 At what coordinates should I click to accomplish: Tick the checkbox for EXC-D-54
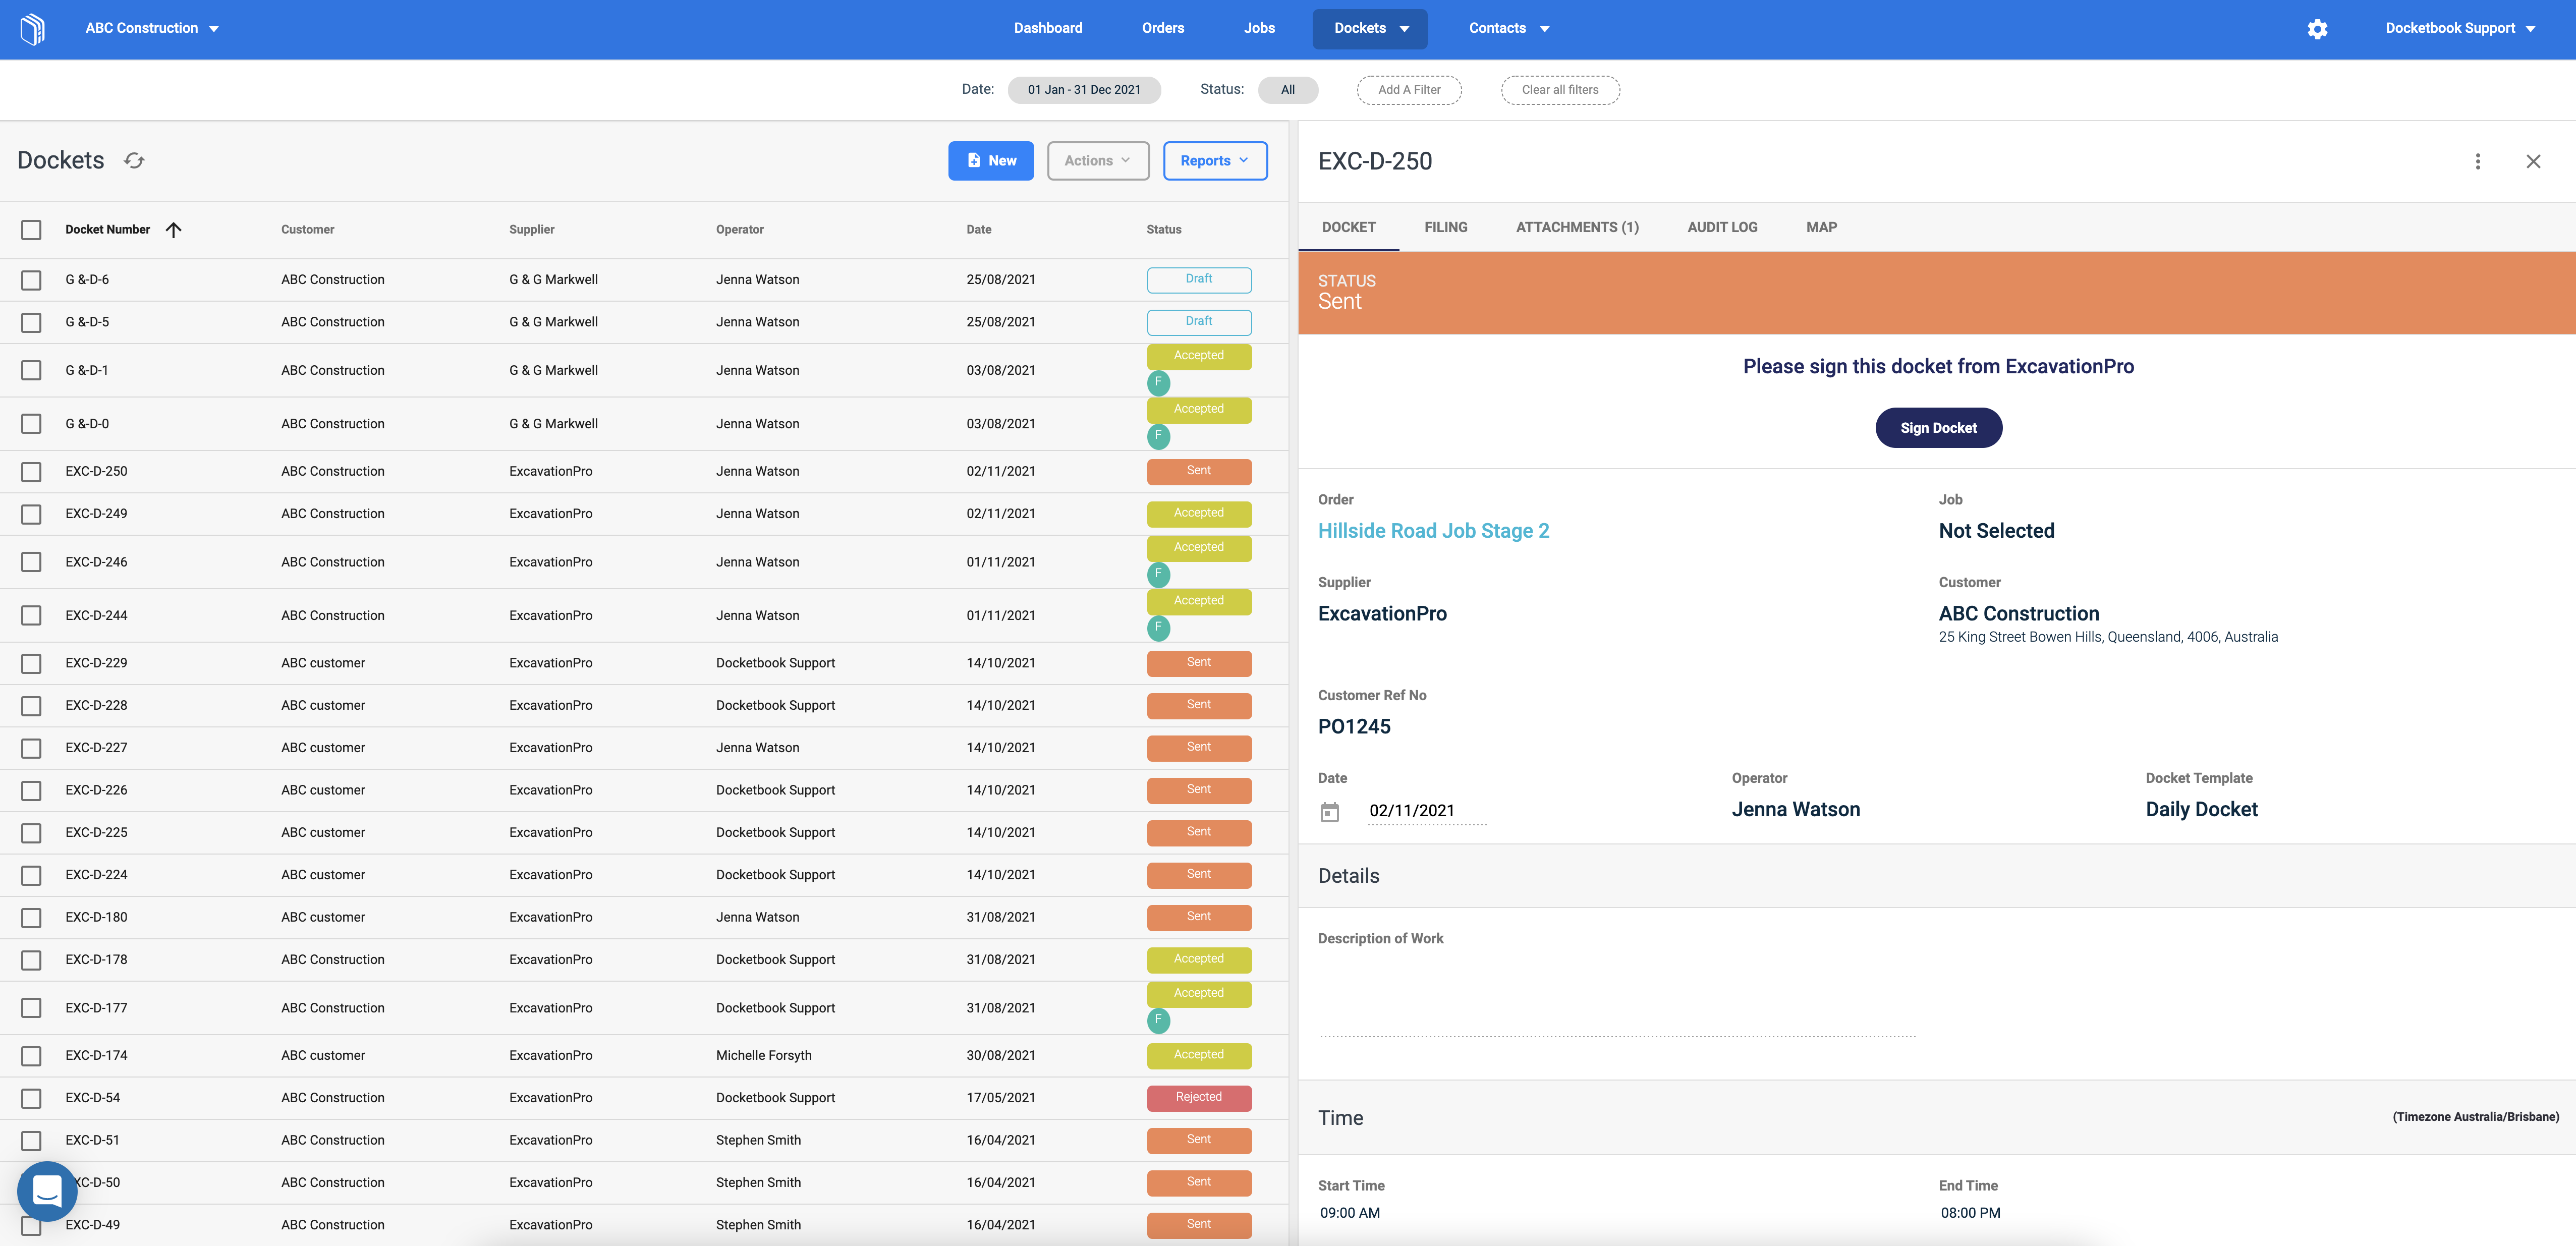tap(31, 1098)
